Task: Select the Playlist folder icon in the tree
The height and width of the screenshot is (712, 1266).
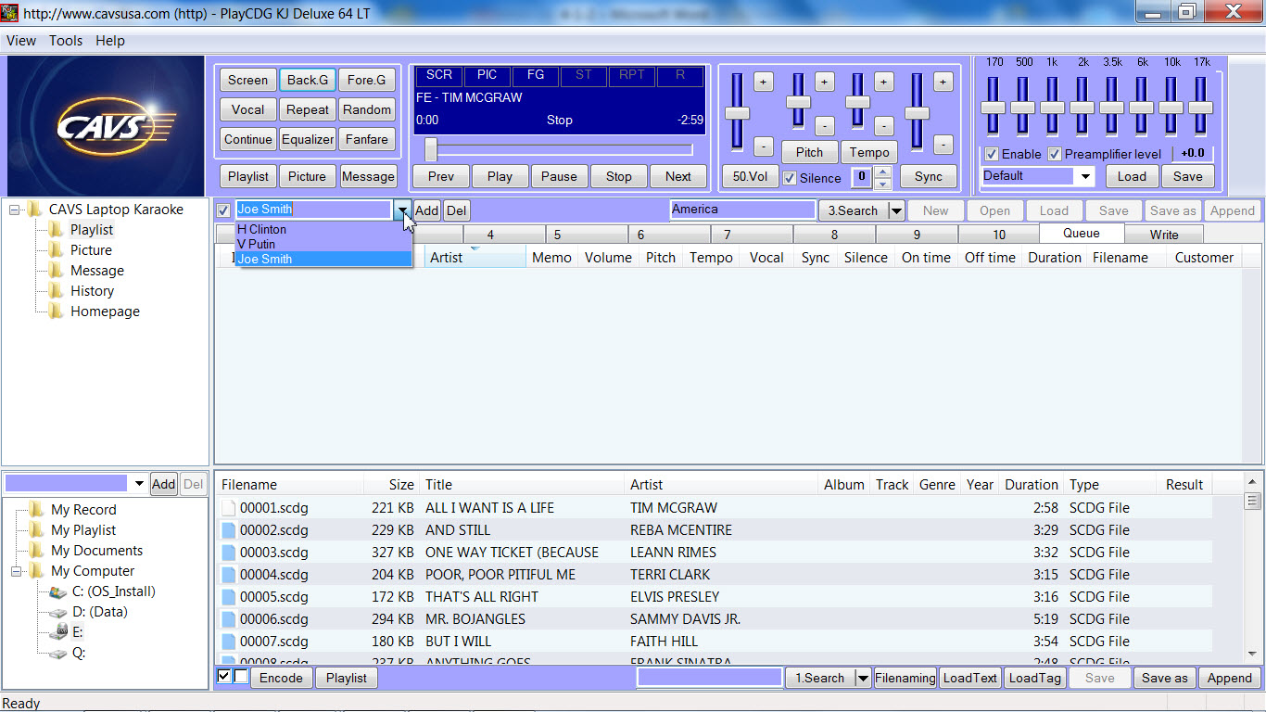Action: [57, 230]
